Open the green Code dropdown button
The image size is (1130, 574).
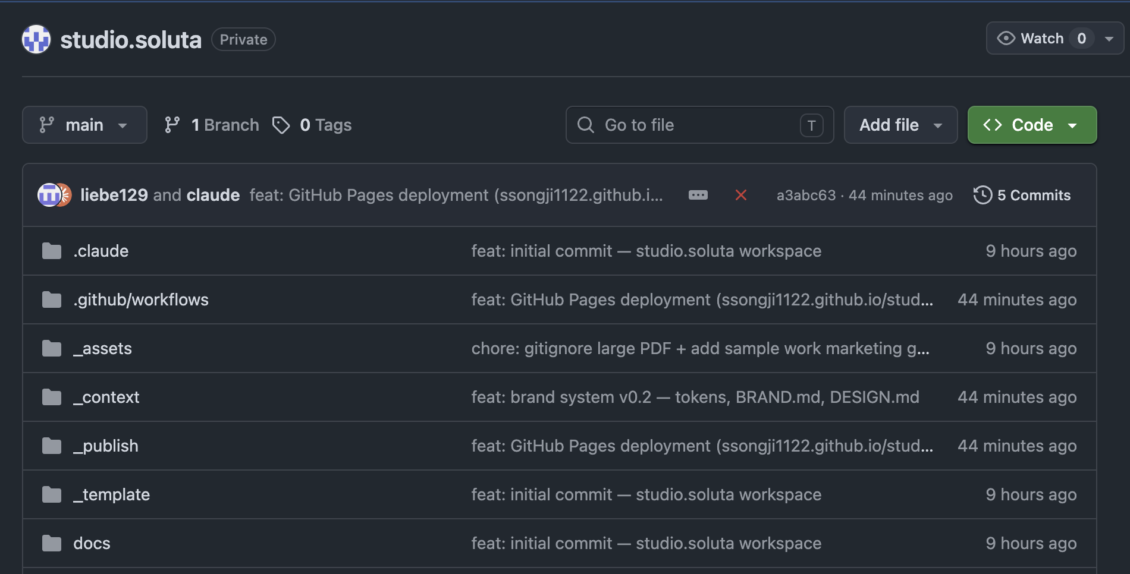pyautogui.click(x=1032, y=125)
